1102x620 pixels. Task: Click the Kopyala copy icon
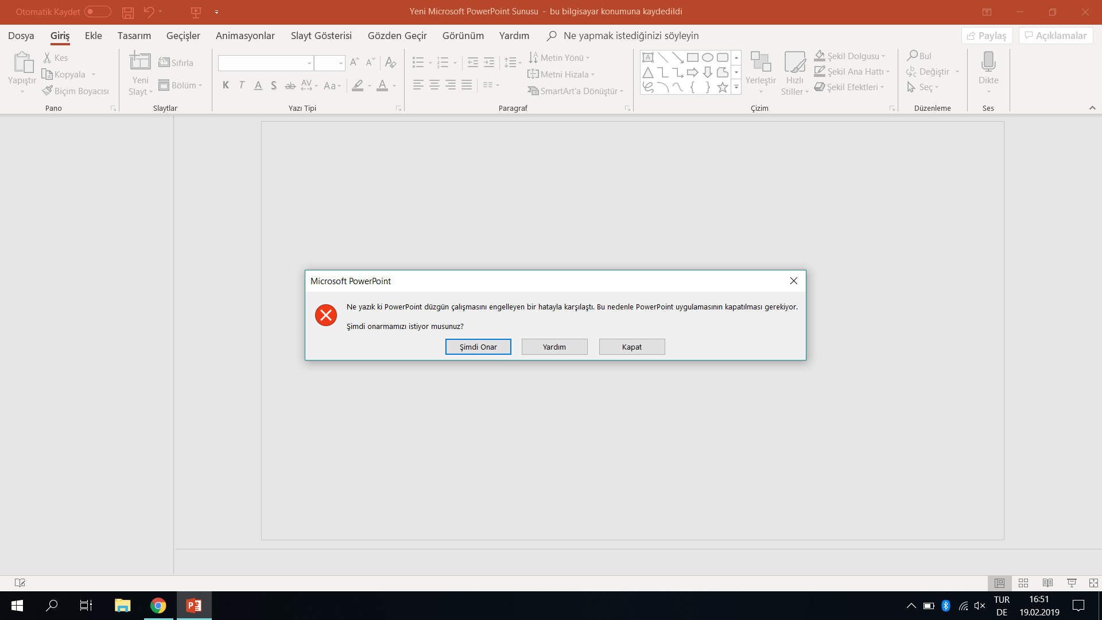tap(47, 75)
